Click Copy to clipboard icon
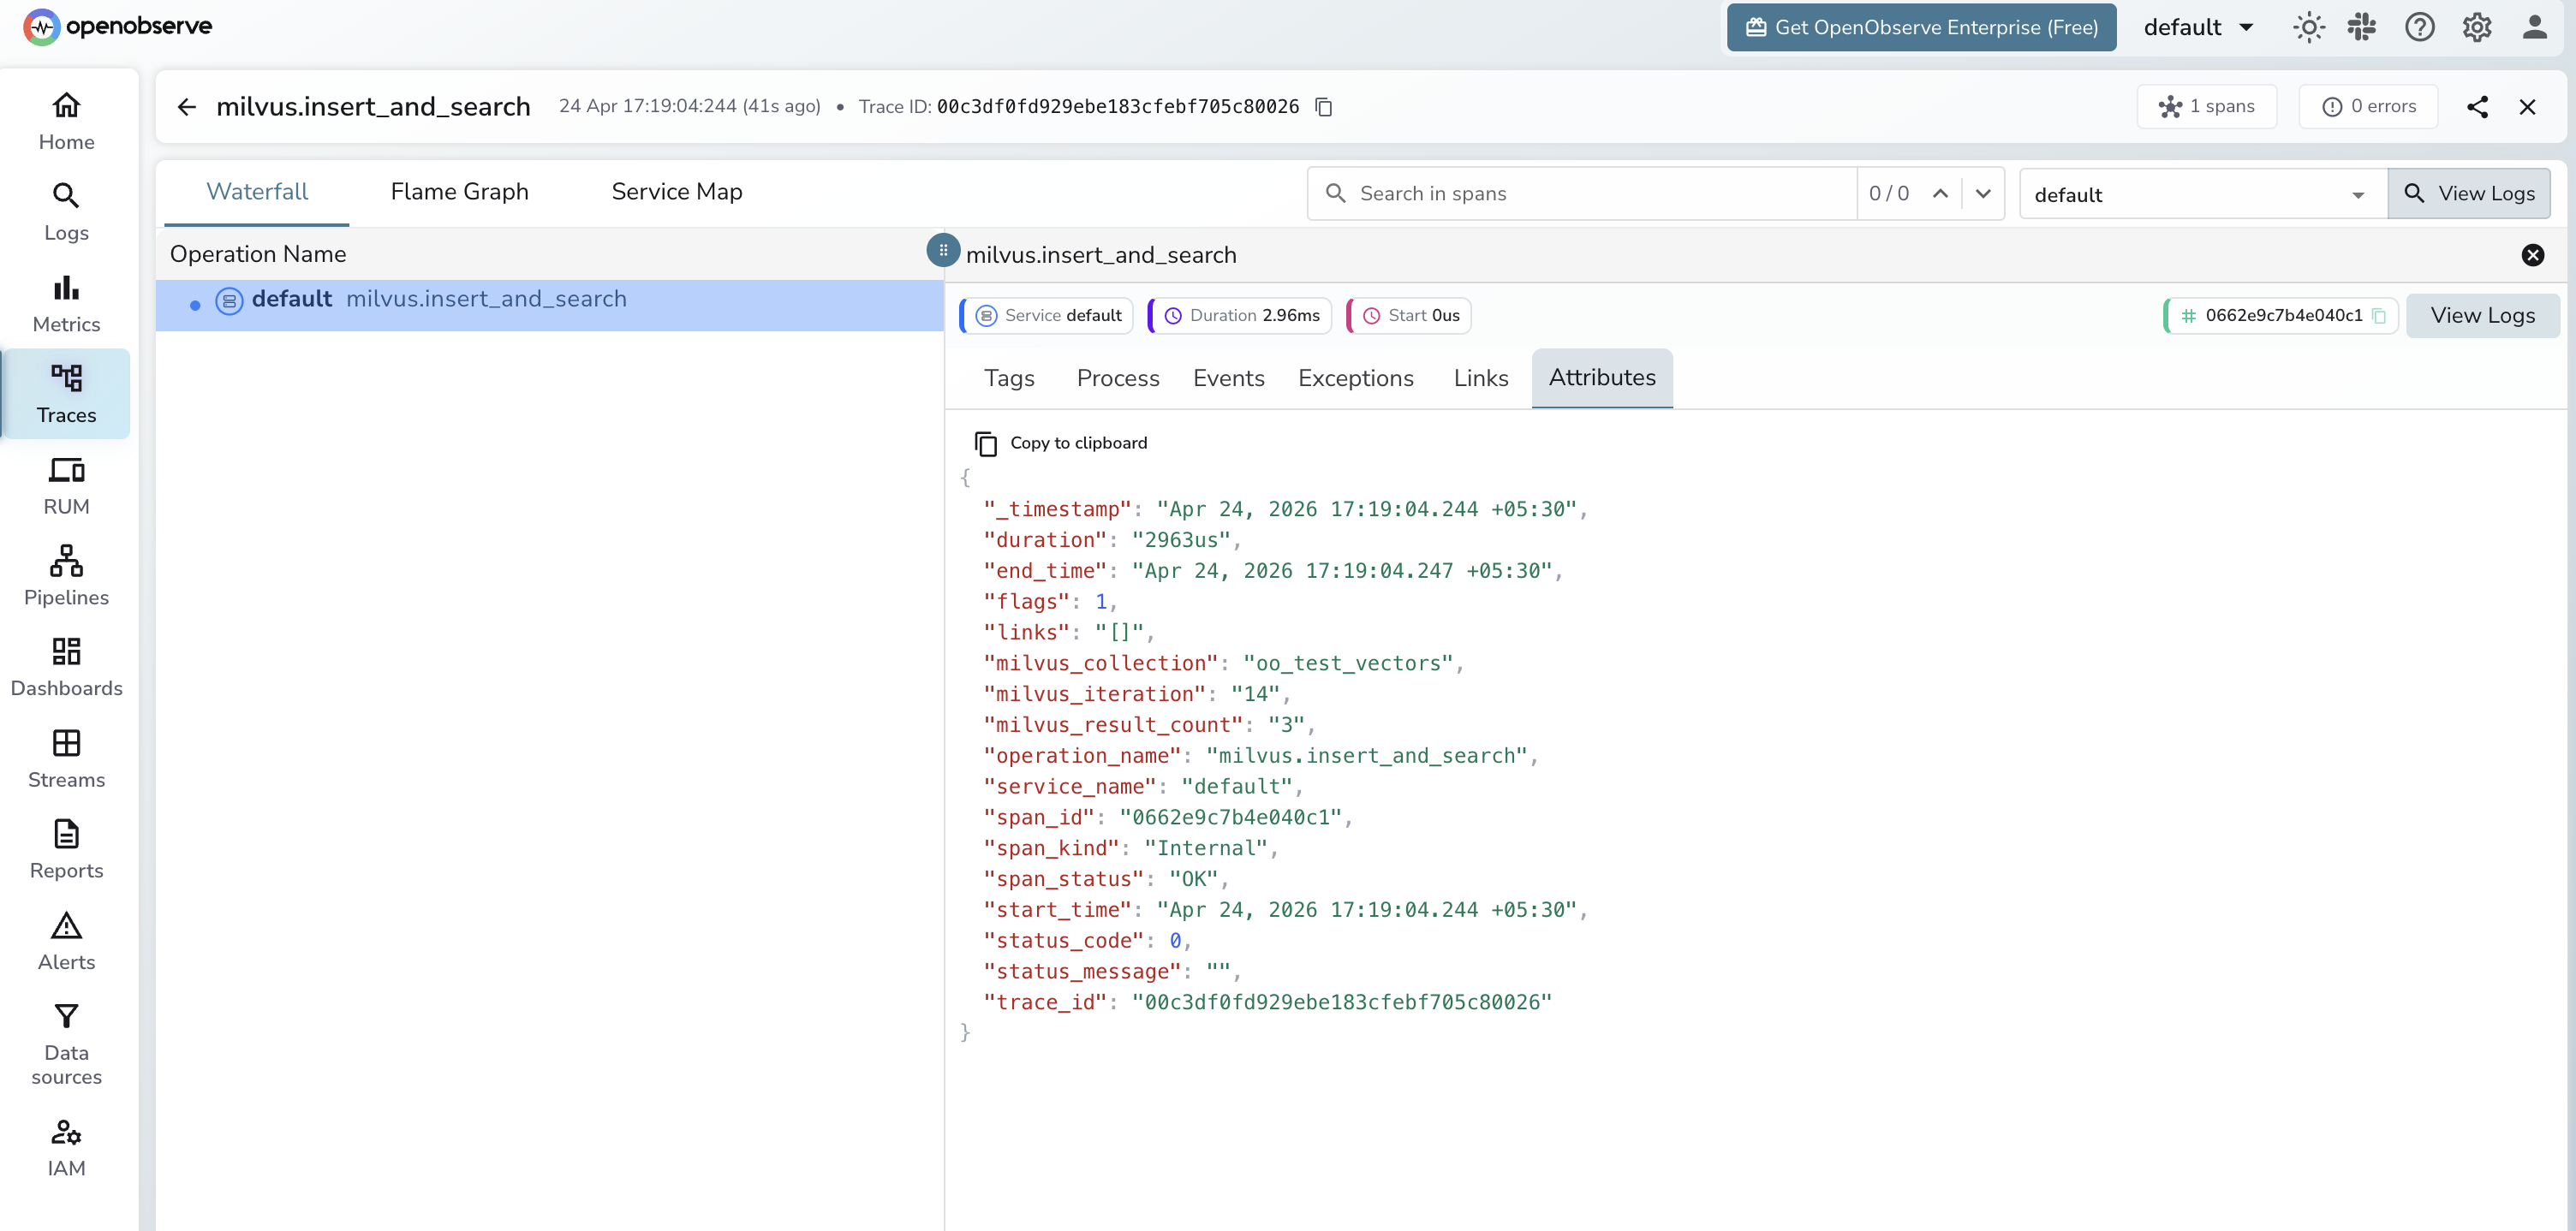The width and height of the screenshot is (2576, 1231). coord(986,443)
